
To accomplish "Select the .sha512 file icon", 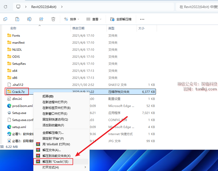I will [9, 85].
